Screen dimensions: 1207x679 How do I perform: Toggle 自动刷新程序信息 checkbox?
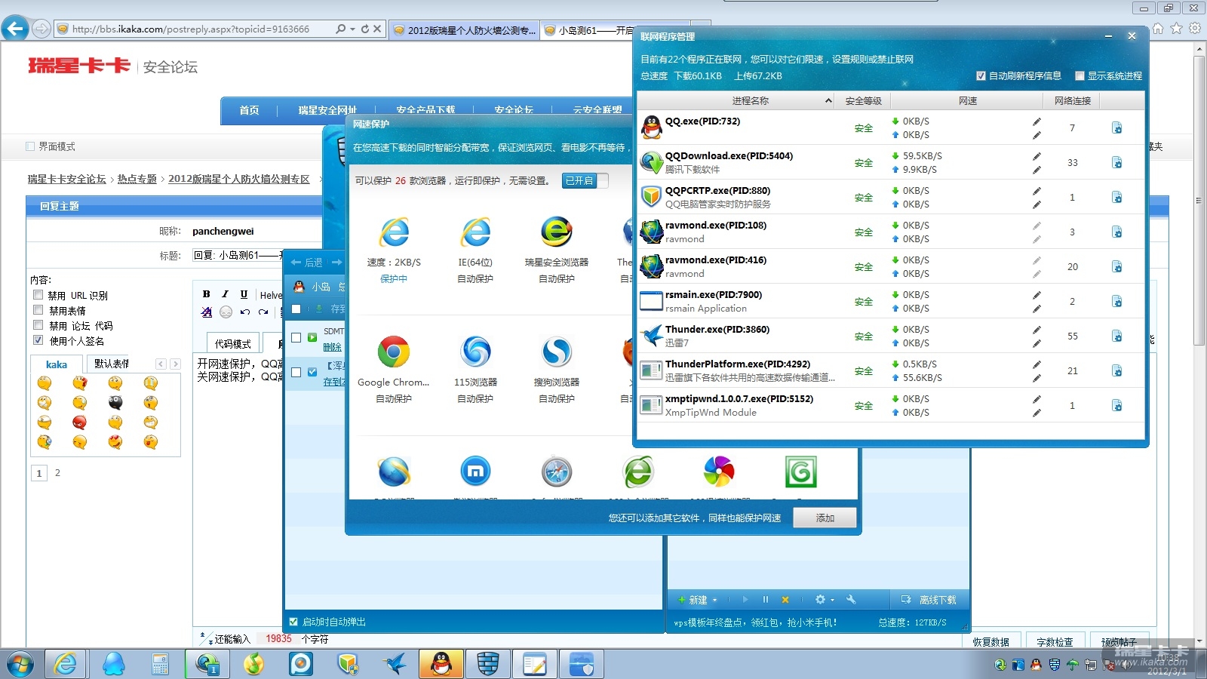point(981,75)
